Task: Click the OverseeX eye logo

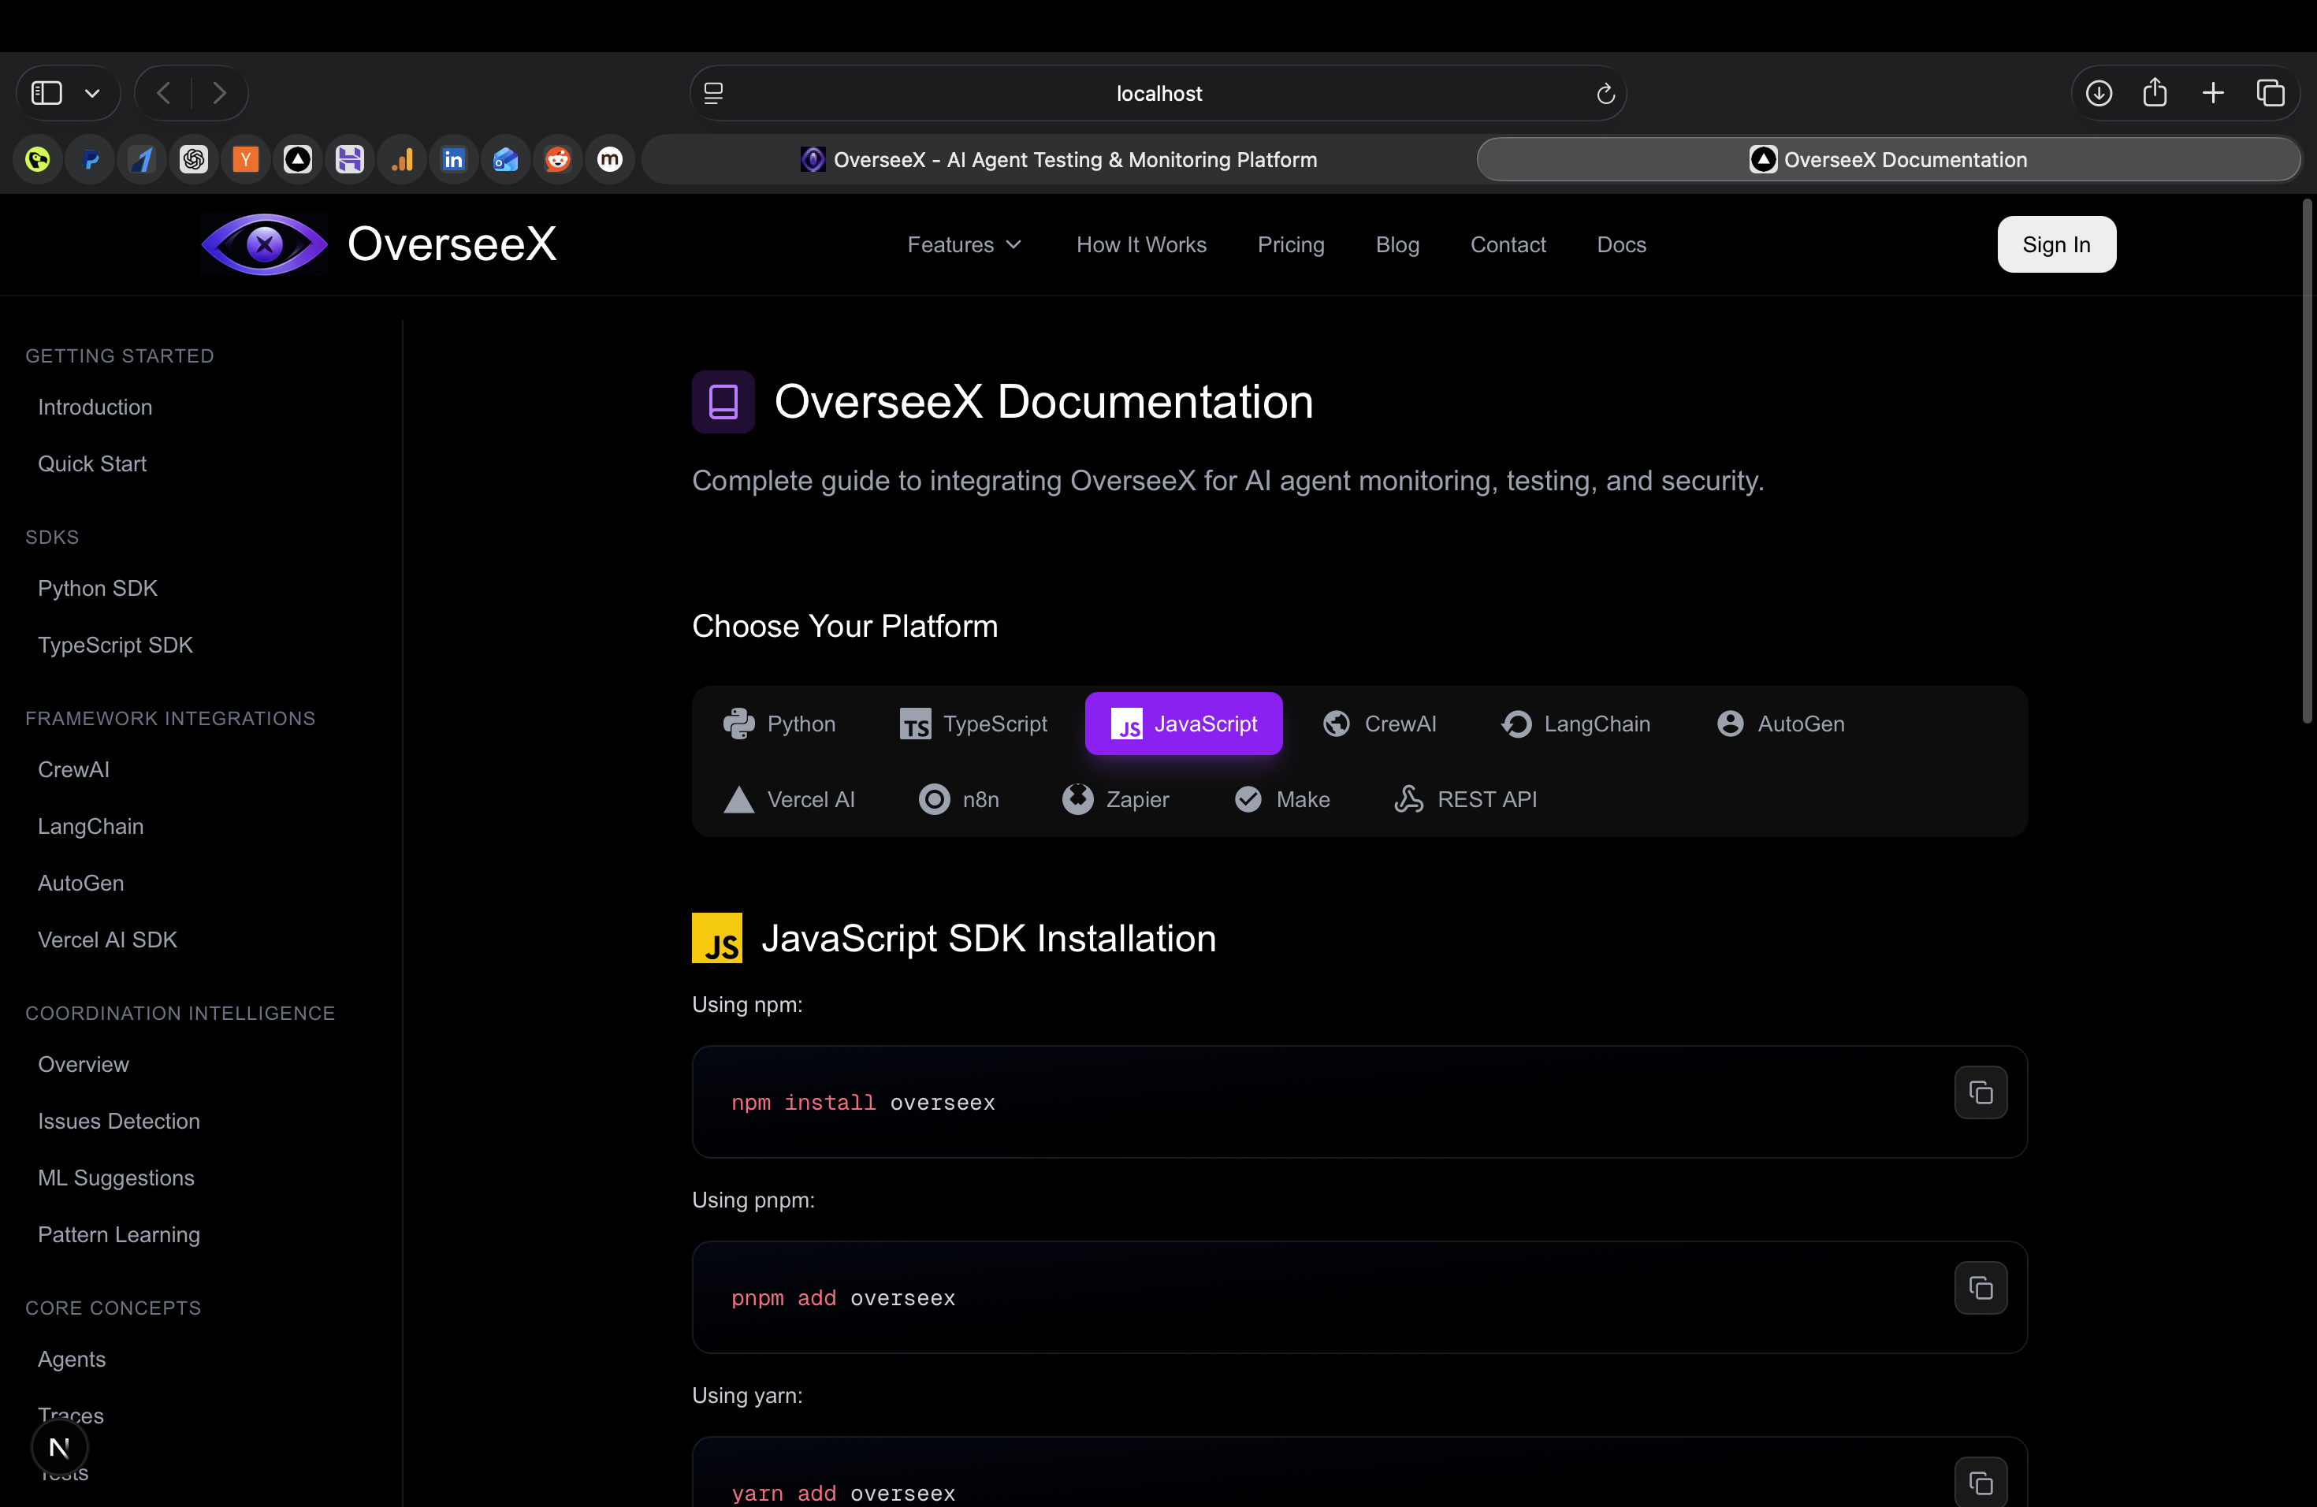Action: click(264, 244)
